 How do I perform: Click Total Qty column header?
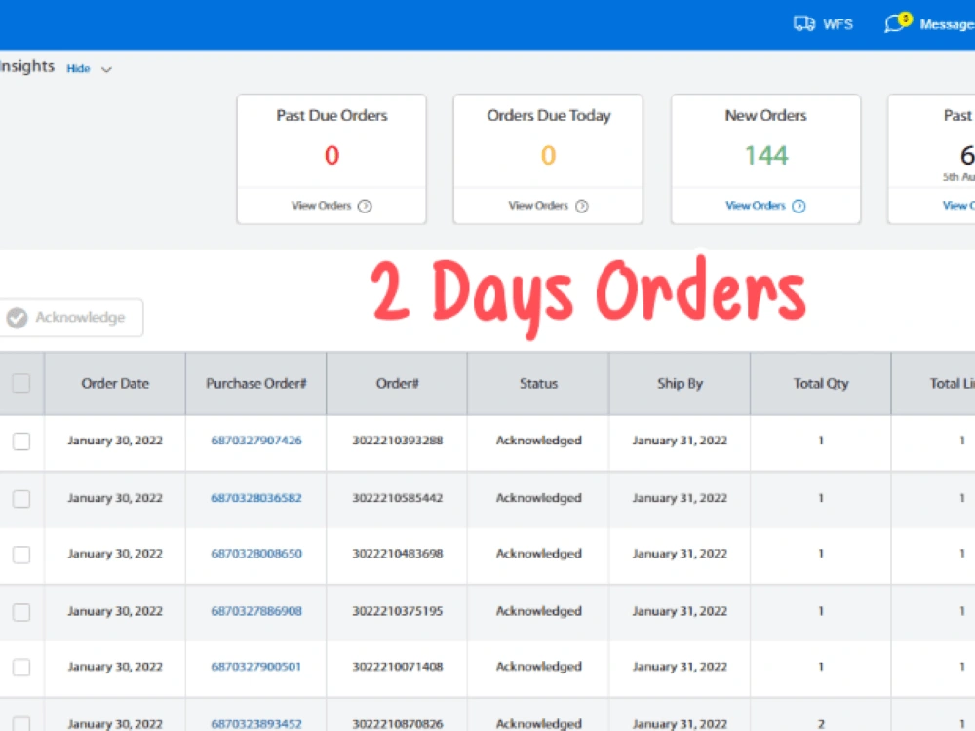(x=821, y=383)
